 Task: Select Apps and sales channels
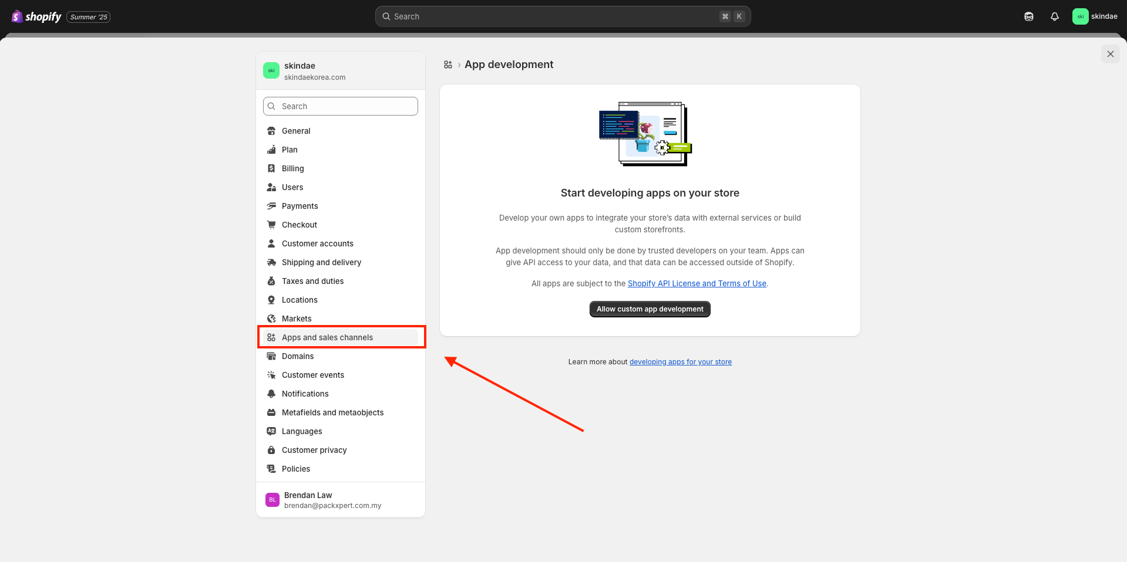[341, 337]
